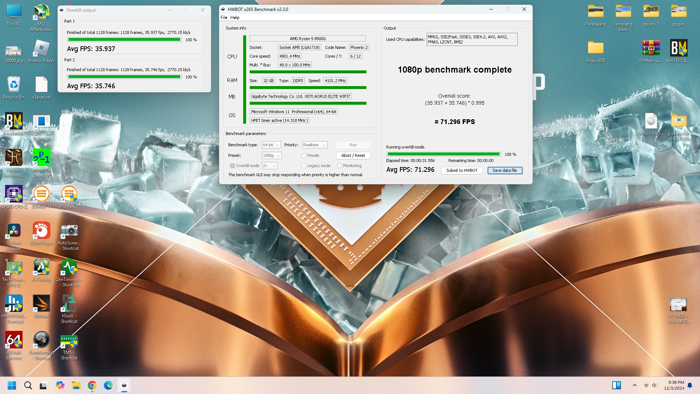Screen dimensions: 700x394
Task: Click motherboard X870 AORUS ELITE field
Action: [300, 96]
